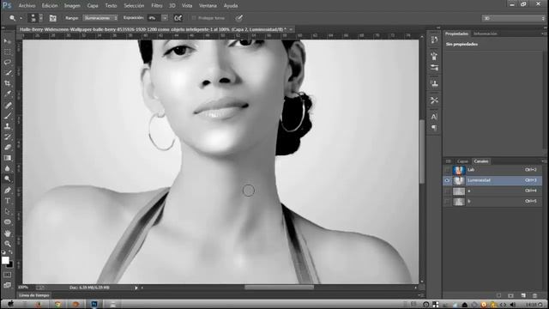Open the Canales panel flyout menu
The height and width of the screenshot is (309, 549).
pos(544,161)
